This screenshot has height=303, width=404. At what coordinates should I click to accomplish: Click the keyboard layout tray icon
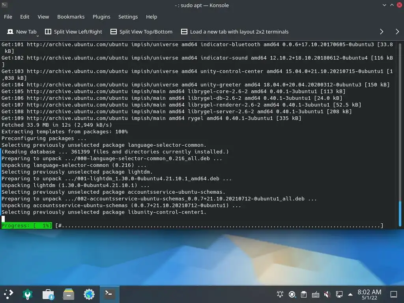(x=316, y=294)
